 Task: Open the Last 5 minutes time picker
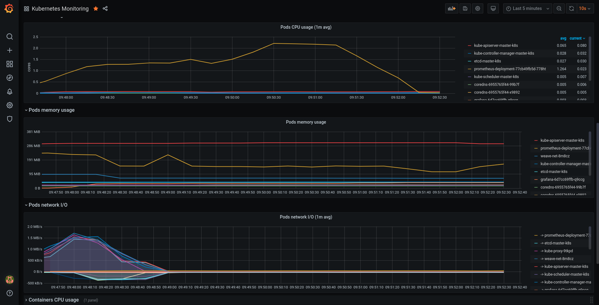click(x=528, y=8)
